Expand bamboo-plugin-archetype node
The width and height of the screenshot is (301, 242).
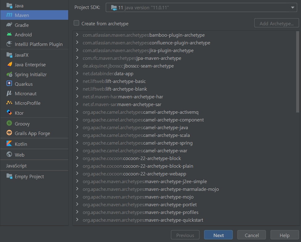[77, 35]
